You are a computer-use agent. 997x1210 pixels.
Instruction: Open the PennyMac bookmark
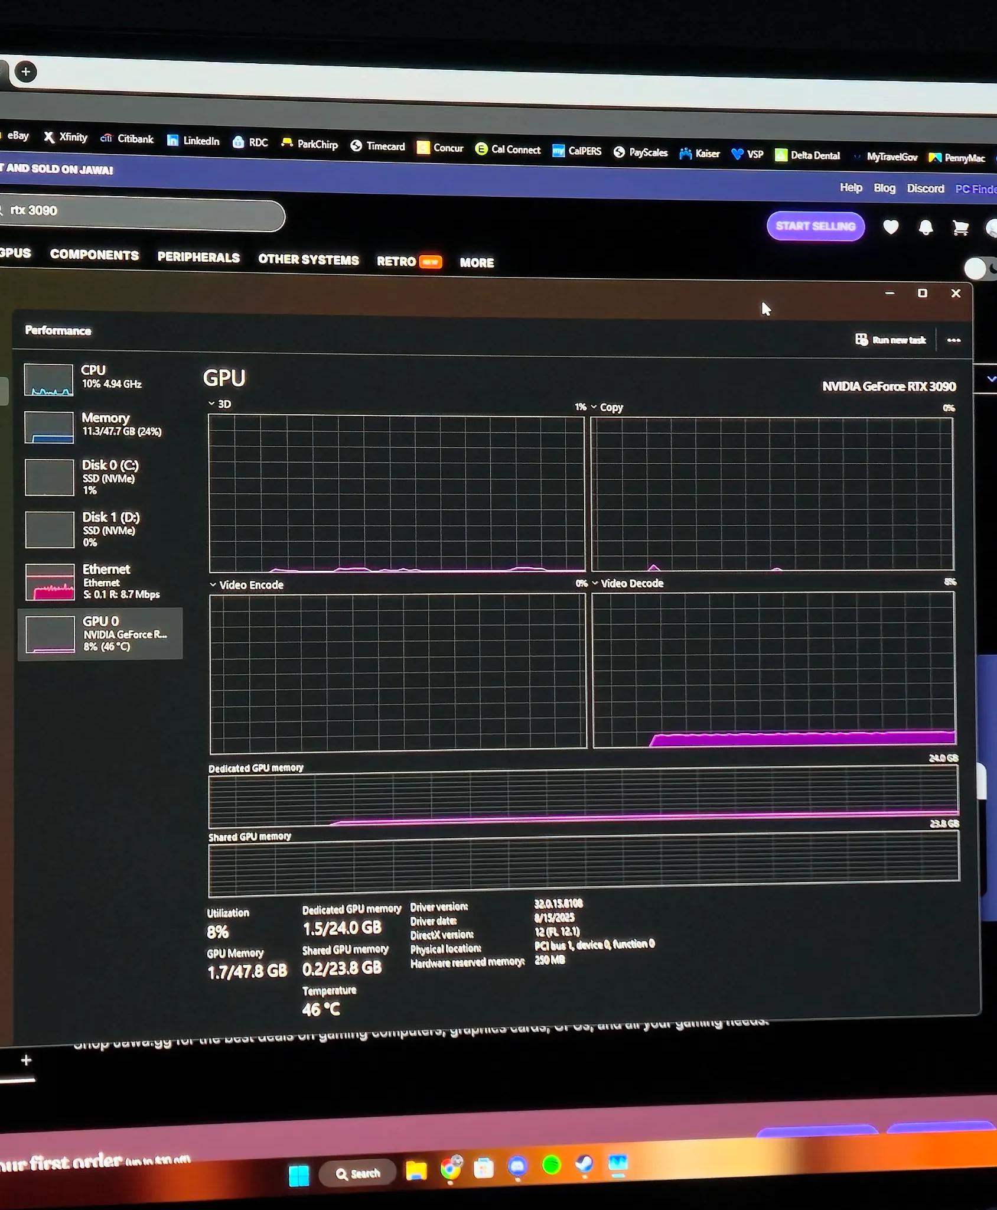pos(957,158)
